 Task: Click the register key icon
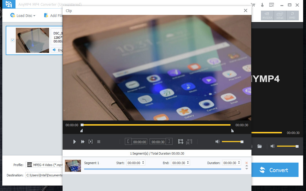pos(262,5)
